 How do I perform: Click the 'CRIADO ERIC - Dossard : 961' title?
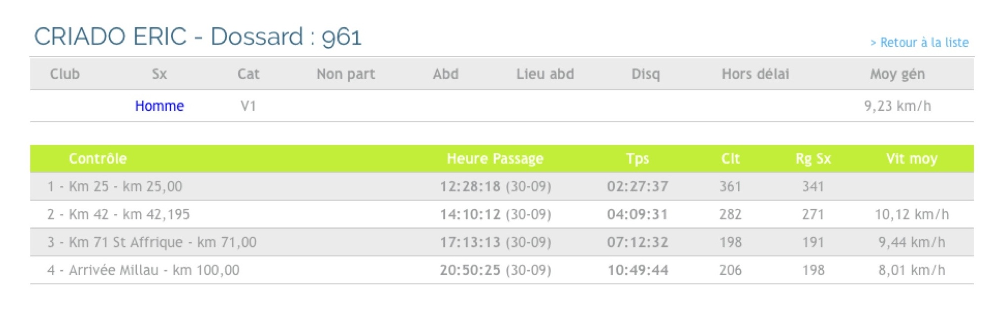[x=198, y=36]
